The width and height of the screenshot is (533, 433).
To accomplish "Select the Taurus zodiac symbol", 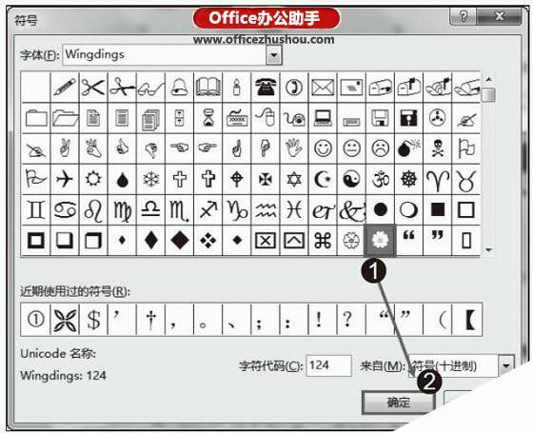I will 466,179.
